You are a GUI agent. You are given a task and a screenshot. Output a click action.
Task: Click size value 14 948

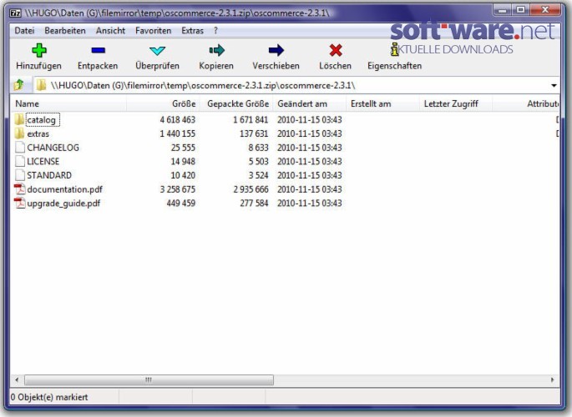tap(183, 161)
